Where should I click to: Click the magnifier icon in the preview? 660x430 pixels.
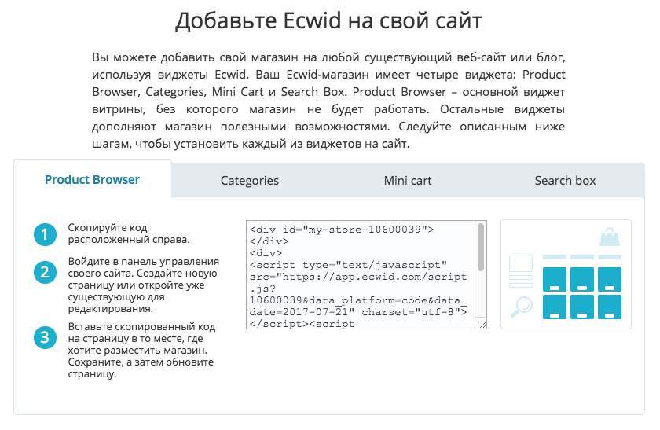pyautogui.click(x=522, y=307)
